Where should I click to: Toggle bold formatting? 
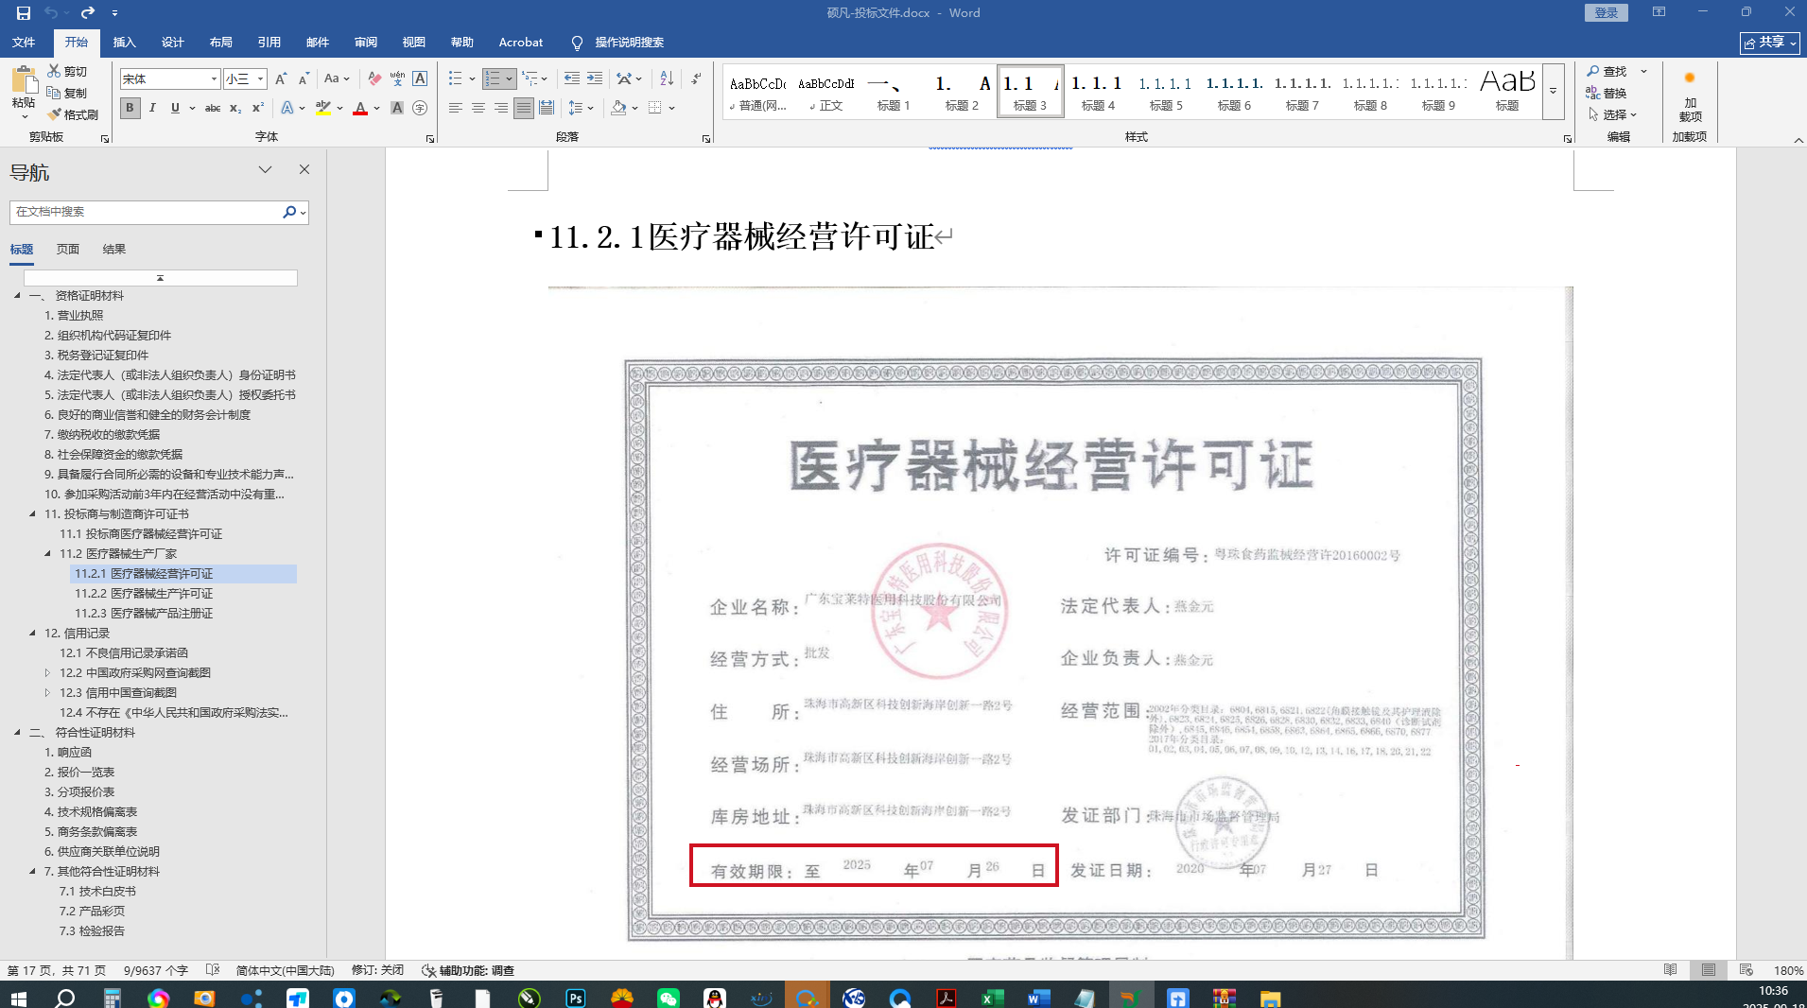coord(130,108)
